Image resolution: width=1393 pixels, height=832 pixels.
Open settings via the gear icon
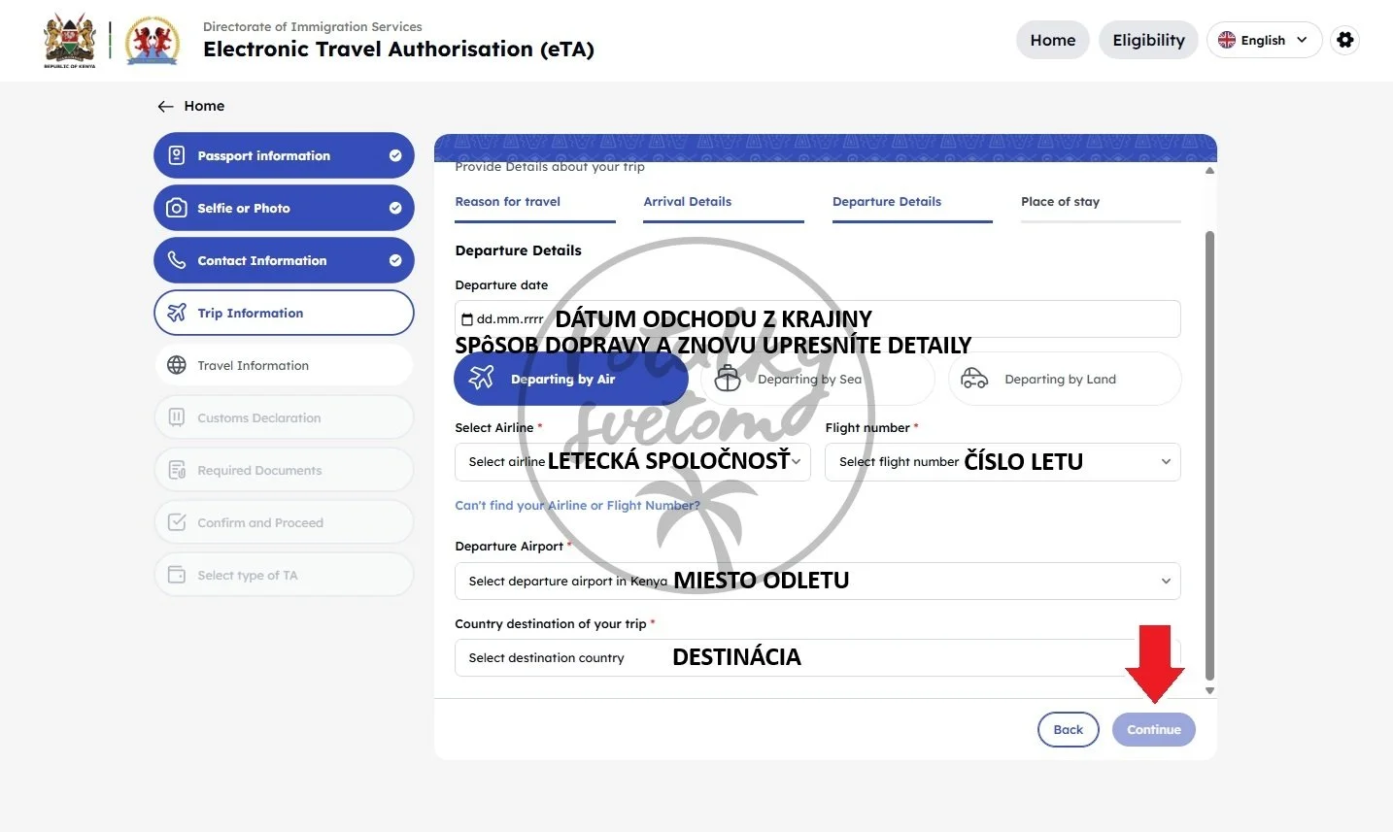(x=1344, y=40)
